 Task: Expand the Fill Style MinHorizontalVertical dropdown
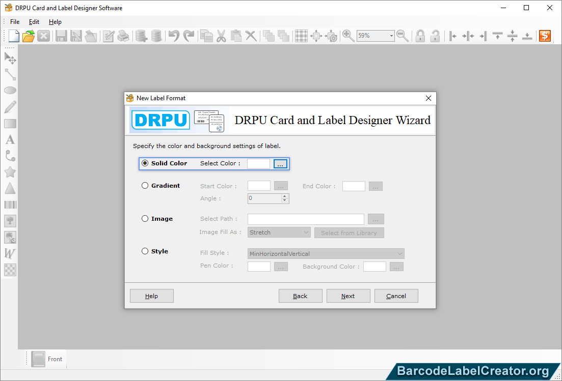(x=326, y=254)
